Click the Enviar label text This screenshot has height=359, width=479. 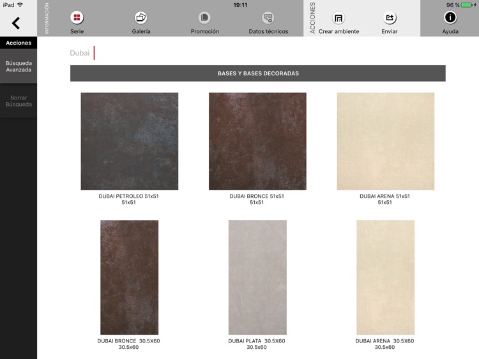(x=390, y=31)
